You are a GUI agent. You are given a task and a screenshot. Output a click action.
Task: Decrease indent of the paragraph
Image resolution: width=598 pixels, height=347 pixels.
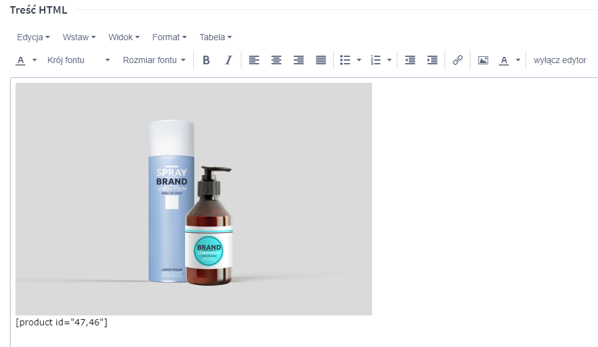(x=410, y=60)
